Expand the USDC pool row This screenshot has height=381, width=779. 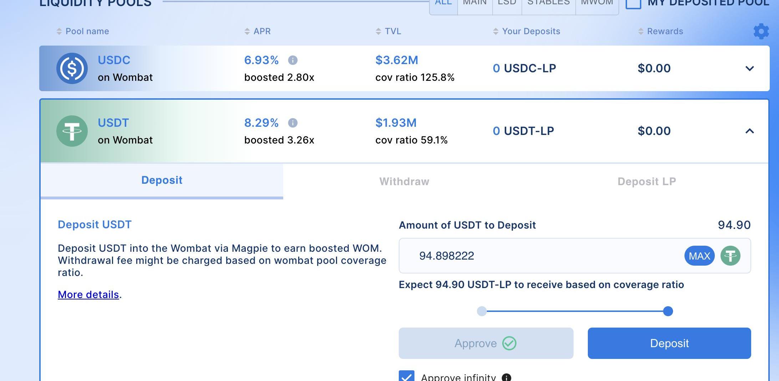click(x=749, y=68)
